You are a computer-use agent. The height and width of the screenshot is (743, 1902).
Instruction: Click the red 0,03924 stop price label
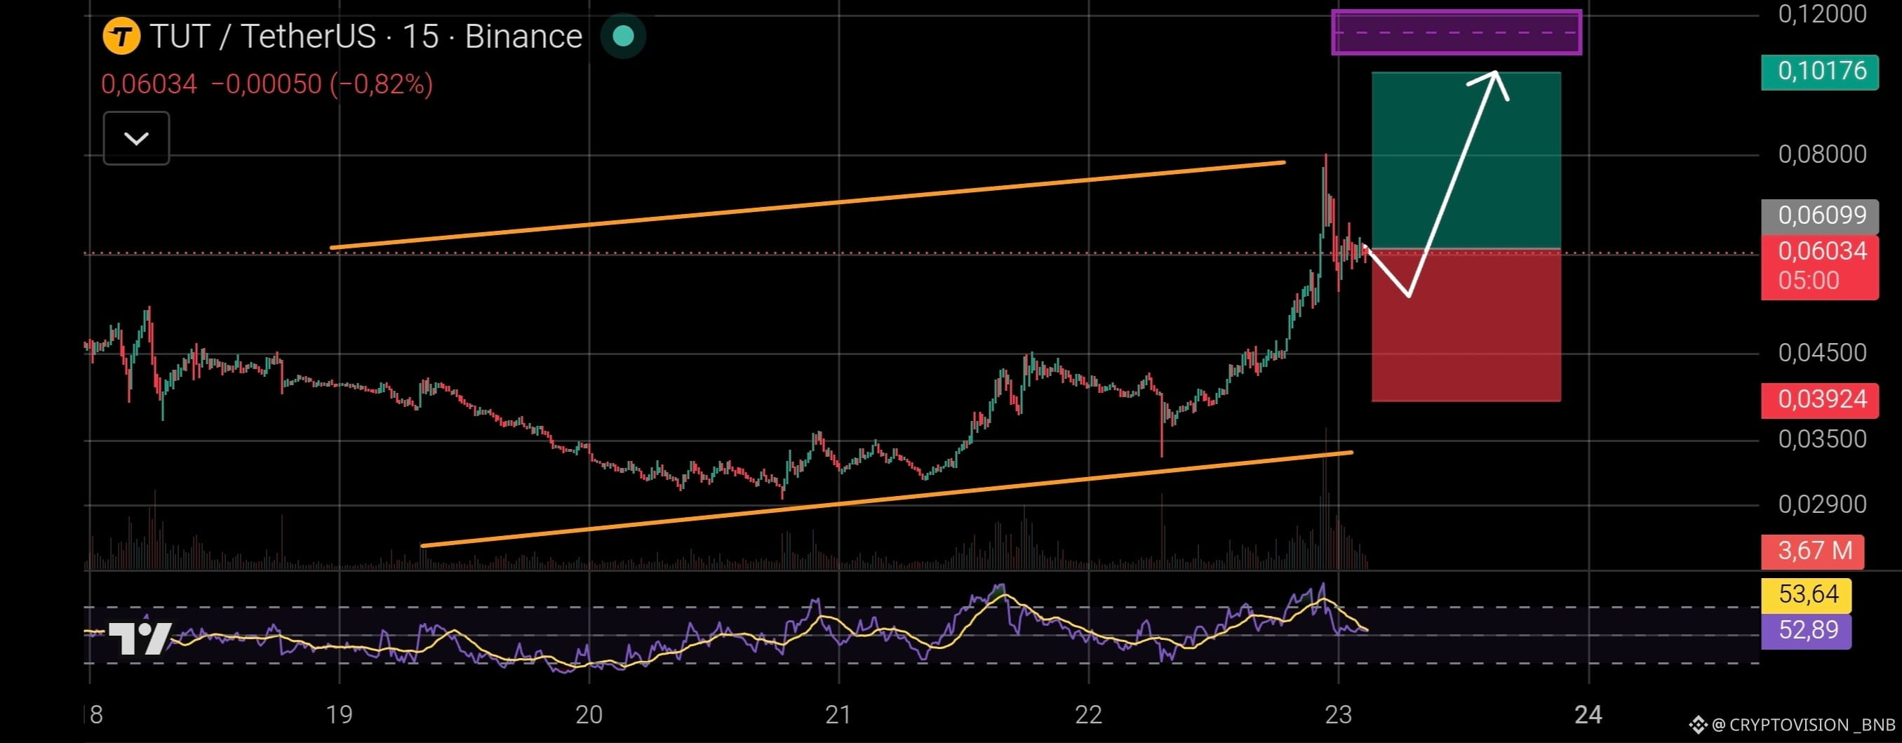[x=1819, y=400]
